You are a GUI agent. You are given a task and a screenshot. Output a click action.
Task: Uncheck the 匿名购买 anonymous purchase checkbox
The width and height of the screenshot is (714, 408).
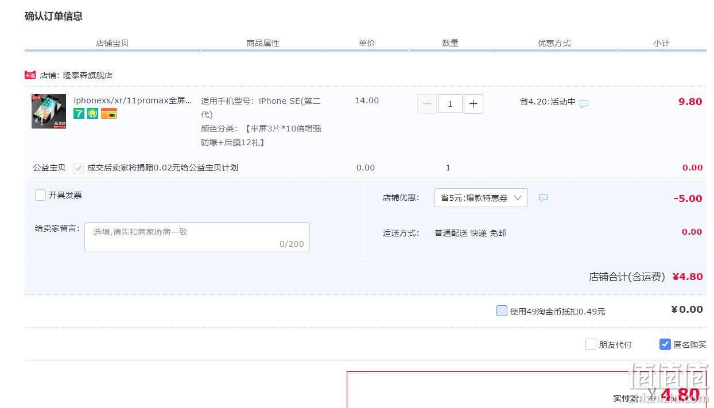coord(665,344)
